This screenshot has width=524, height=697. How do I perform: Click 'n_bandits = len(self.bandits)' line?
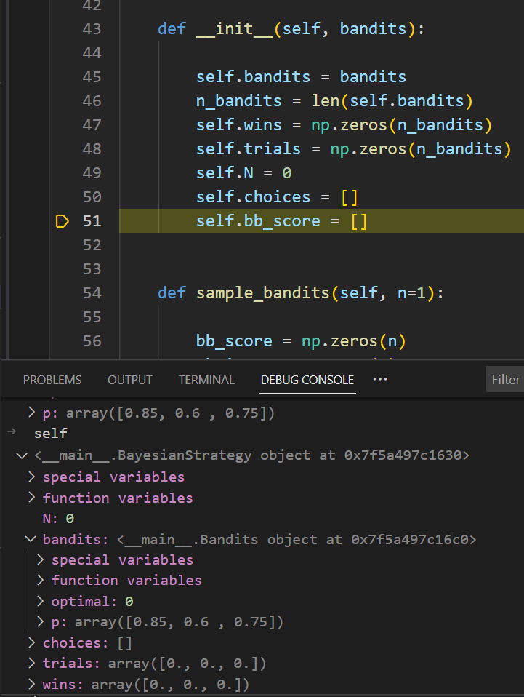pos(335,101)
